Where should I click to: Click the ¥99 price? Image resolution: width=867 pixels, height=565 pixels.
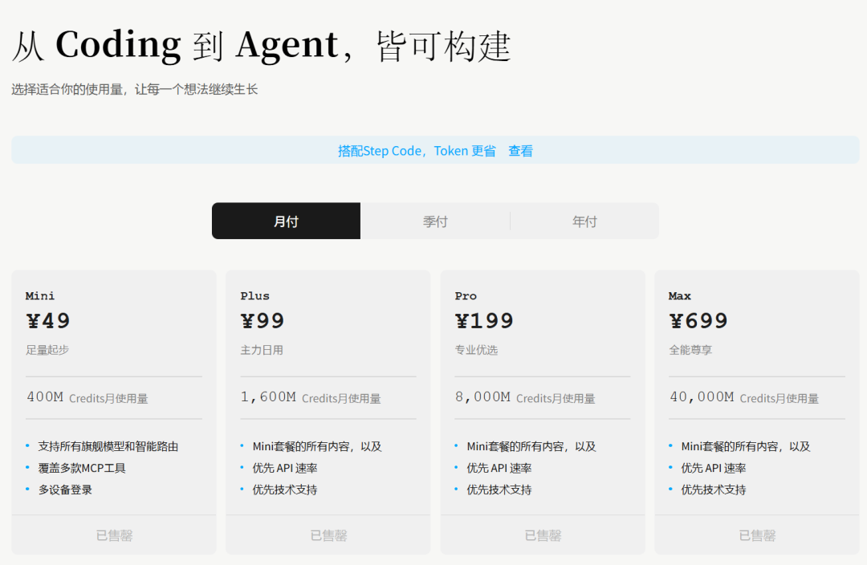pos(262,321)
